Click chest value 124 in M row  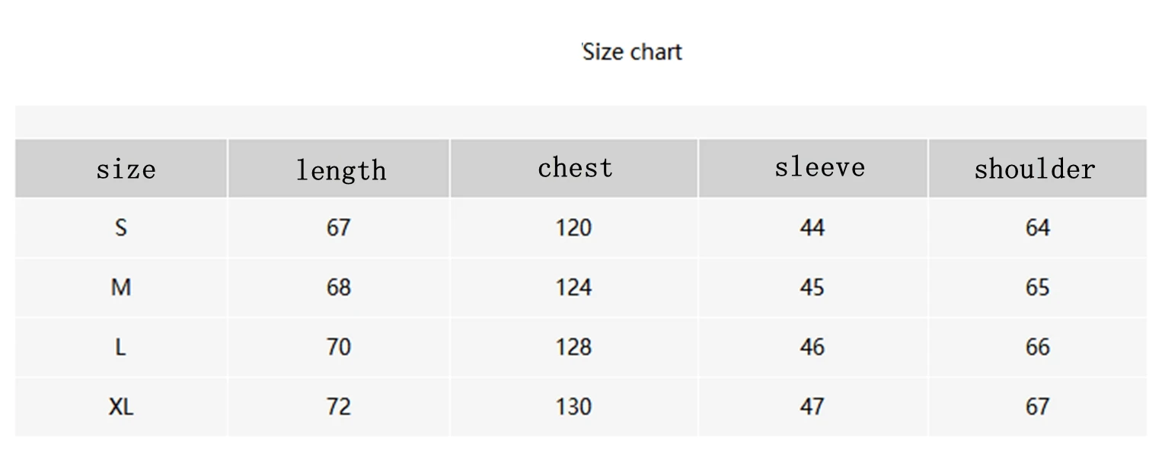coord(573,287)
